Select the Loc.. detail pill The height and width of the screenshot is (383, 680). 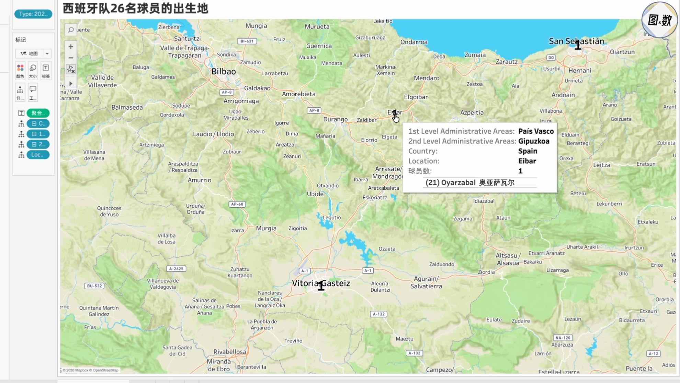click(x=38, y=155)
